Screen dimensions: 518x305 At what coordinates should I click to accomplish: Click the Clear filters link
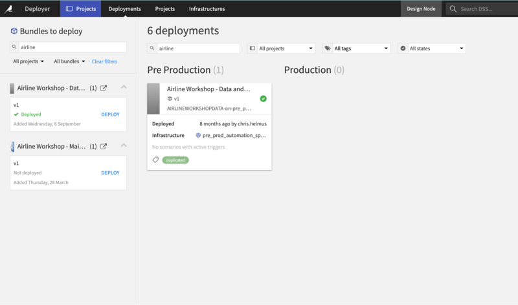104,61
